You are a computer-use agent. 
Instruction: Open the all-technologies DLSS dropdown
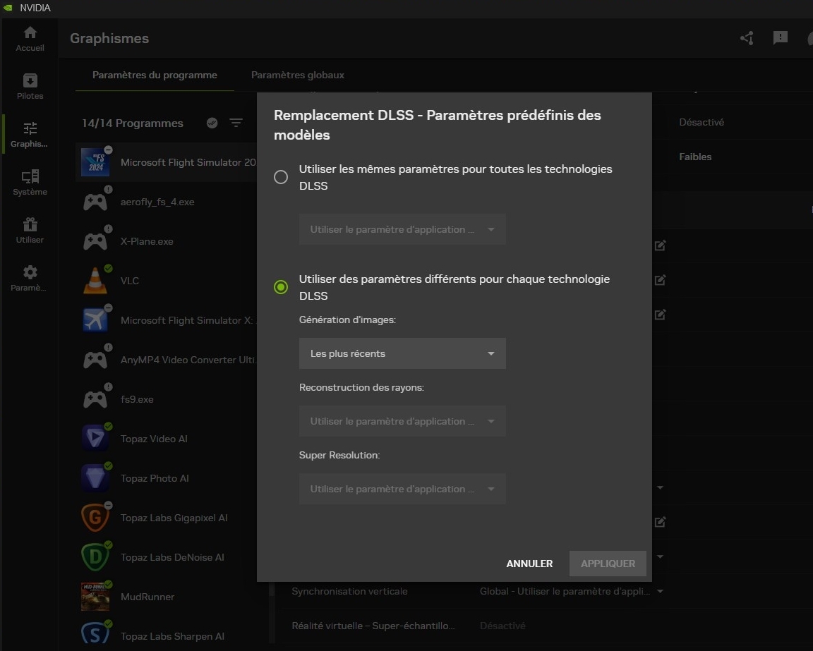(x=402, y=229)
